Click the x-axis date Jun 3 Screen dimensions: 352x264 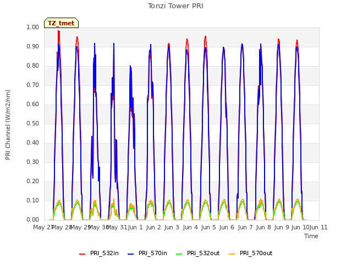click(x=172, y=227)
